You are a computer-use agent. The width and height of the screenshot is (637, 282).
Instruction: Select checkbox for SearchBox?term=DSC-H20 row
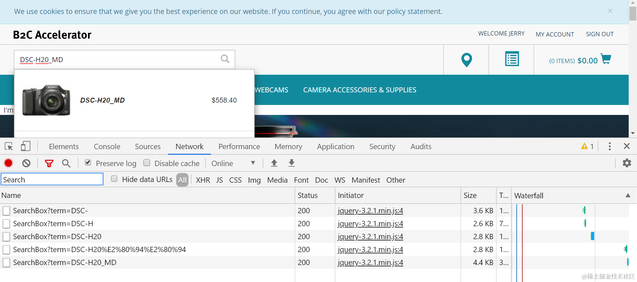click(x=6, y=236)
